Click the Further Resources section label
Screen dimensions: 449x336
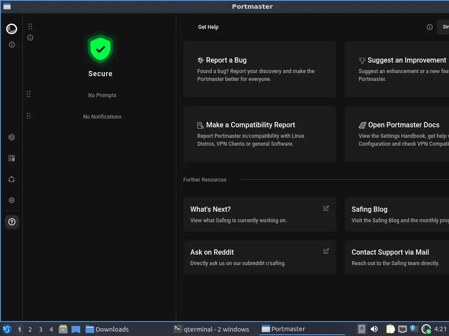point(205,180)
